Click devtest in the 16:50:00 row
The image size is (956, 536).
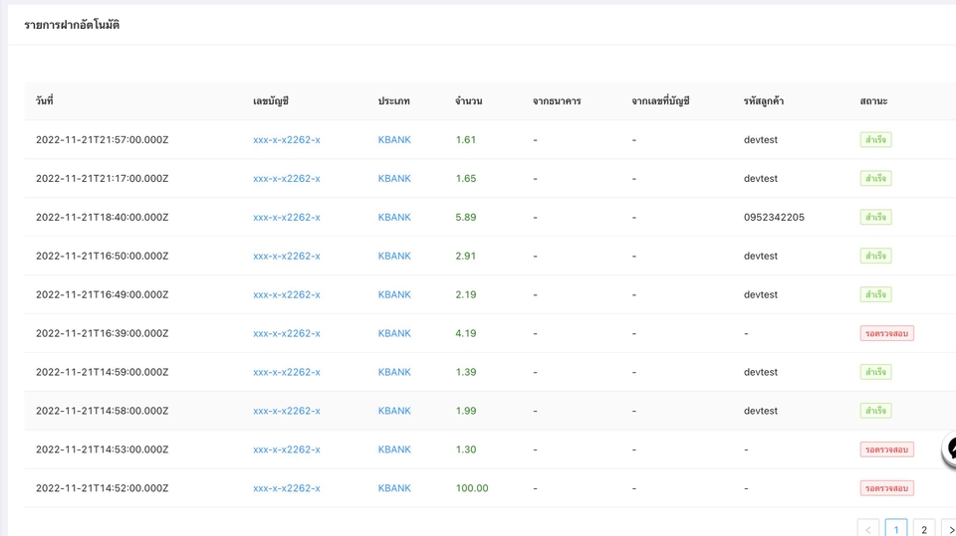[760, 256]
